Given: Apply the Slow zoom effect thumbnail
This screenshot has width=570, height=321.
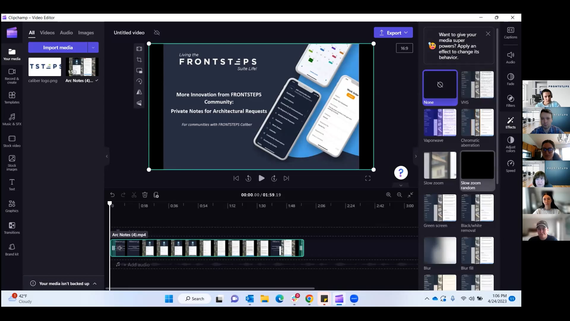Looking at the screenshot, I should pyautogui.click(x=440, y=165).
